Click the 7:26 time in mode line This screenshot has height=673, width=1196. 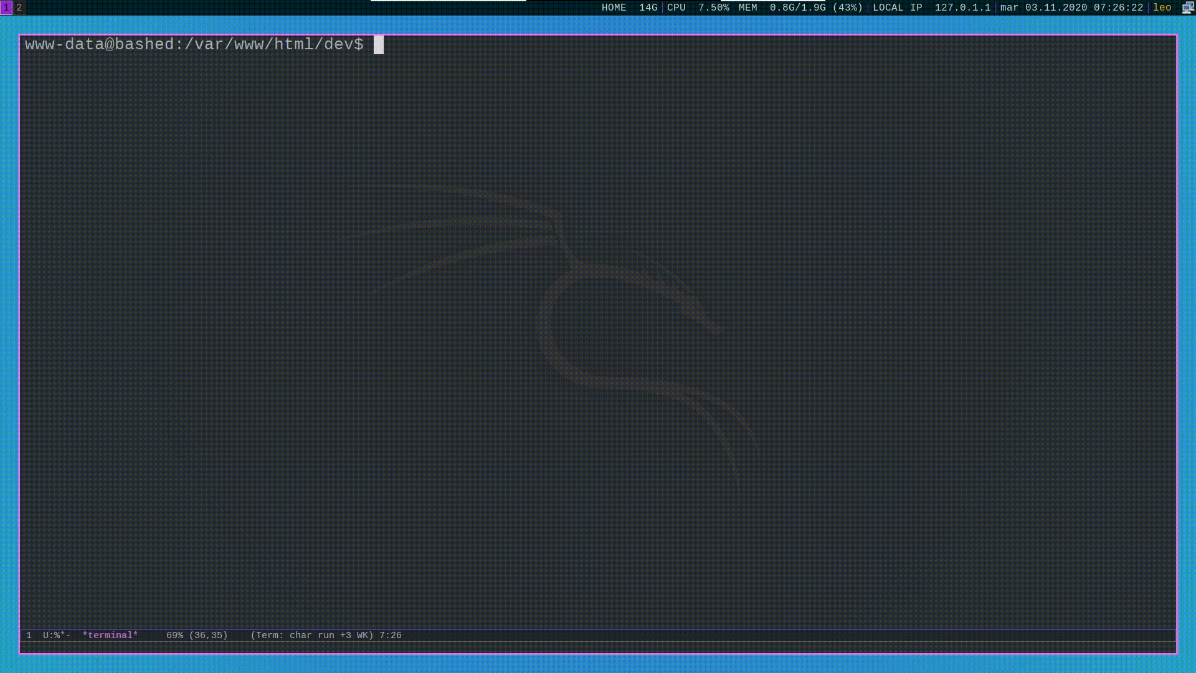coord(391,636)
